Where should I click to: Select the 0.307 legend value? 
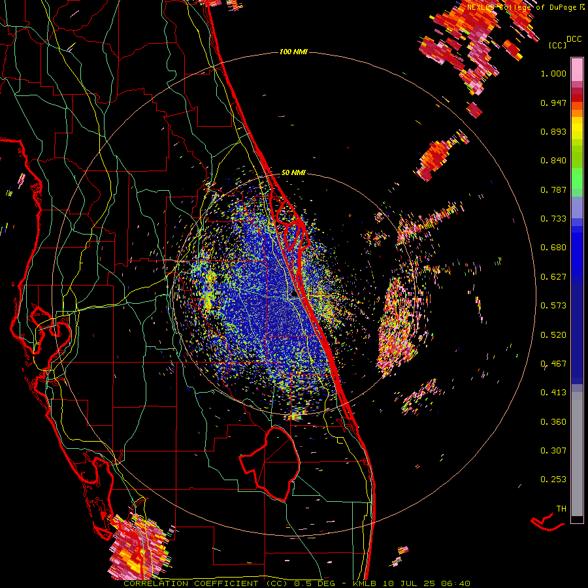point(553,451)
